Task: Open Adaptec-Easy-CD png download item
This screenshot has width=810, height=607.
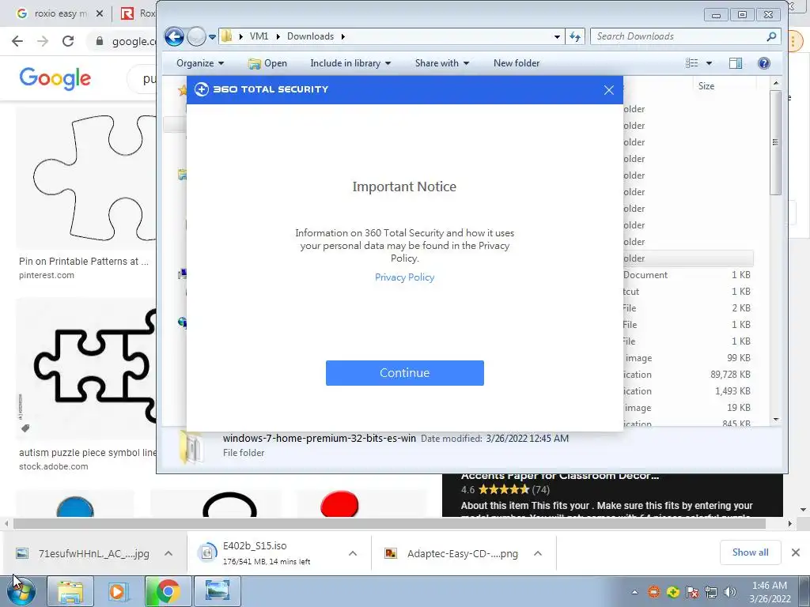Action: click(x=452, y=553)
